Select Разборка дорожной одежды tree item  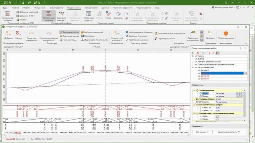pos(209,62)
